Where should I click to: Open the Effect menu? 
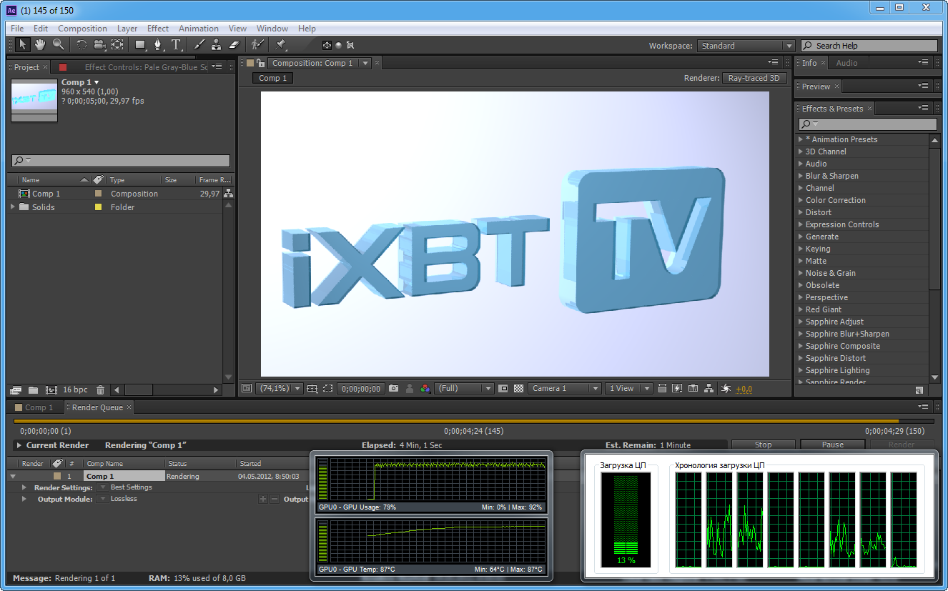pyautogui.click(x=158, y=29)
